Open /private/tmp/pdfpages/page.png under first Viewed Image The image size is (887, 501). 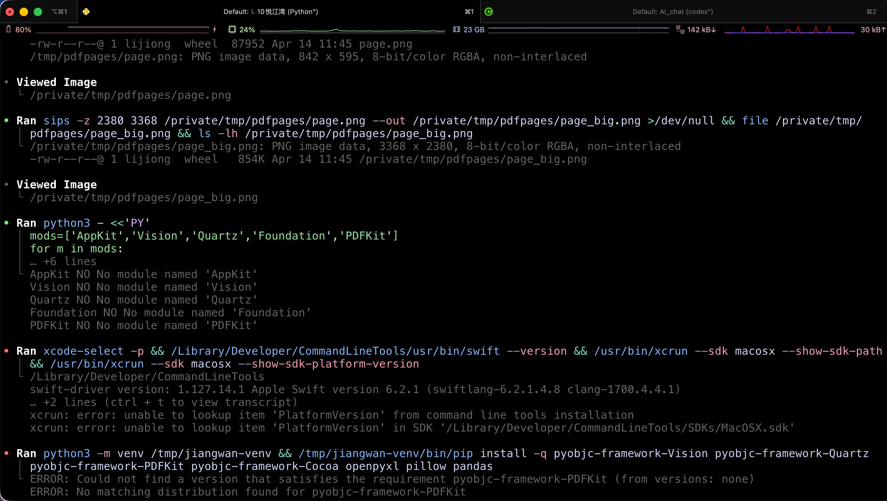click(130, 95)
